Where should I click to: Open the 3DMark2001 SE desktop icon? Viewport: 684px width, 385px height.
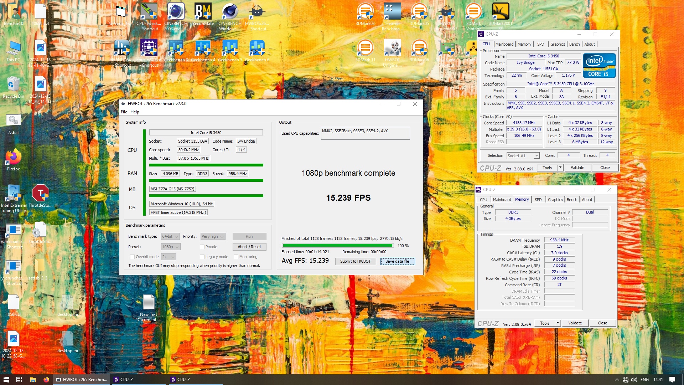click(501, 17)
